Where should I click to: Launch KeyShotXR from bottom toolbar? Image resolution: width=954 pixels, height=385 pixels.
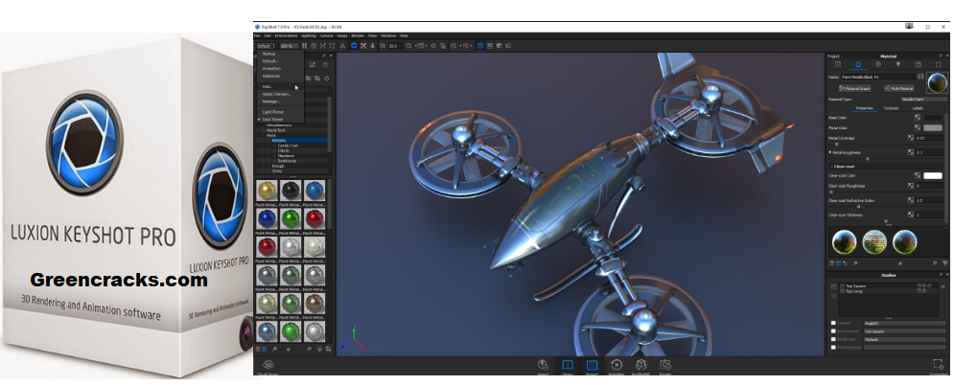tap(640, 366)
